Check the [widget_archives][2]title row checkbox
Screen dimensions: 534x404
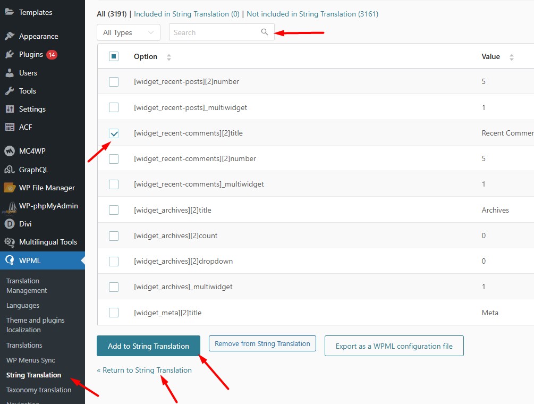[x=114, y=210]
